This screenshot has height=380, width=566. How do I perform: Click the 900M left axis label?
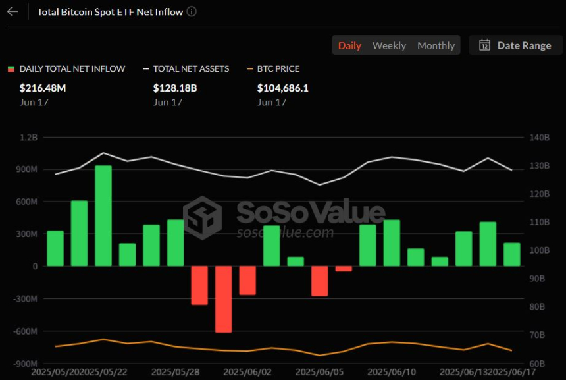pos(26,169)
